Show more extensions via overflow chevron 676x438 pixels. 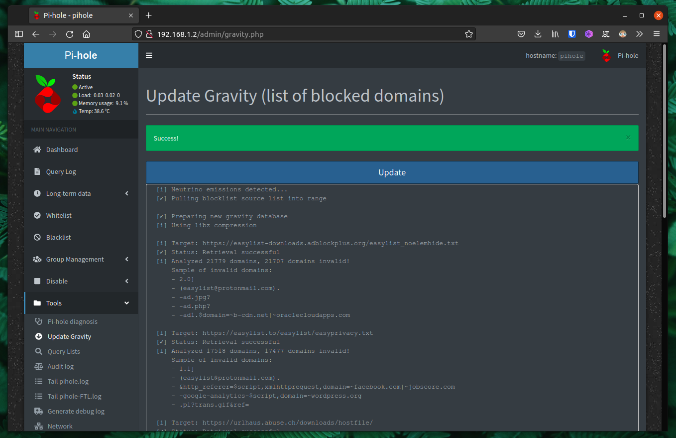(640, 34)
